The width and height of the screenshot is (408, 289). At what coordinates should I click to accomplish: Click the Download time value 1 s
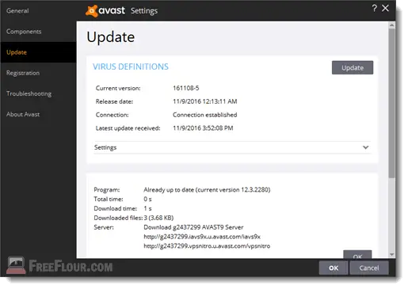pos(147,208)
